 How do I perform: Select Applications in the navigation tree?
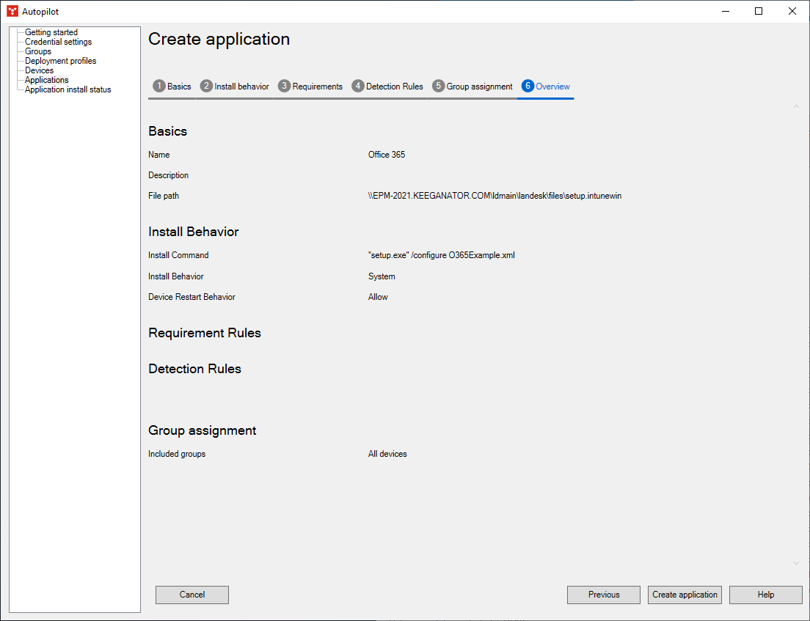pos(45,79)
